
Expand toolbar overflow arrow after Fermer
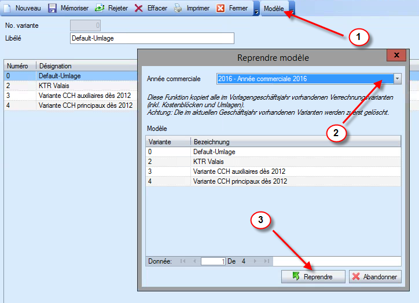tap(256, 9)
